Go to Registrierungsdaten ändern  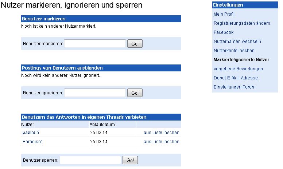click(x=242, y=23)
